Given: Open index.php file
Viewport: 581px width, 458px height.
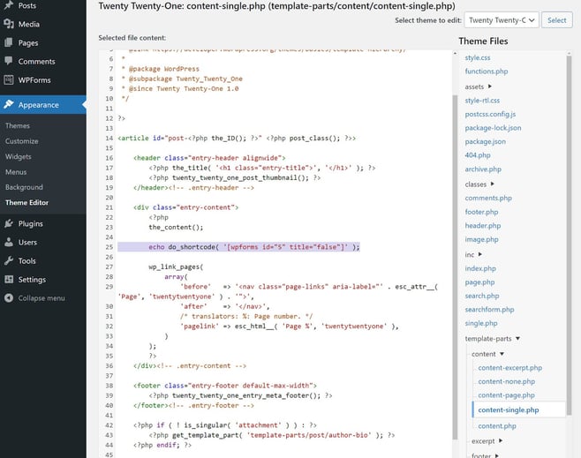Looking at the screenshot, I should pos(480,268).
